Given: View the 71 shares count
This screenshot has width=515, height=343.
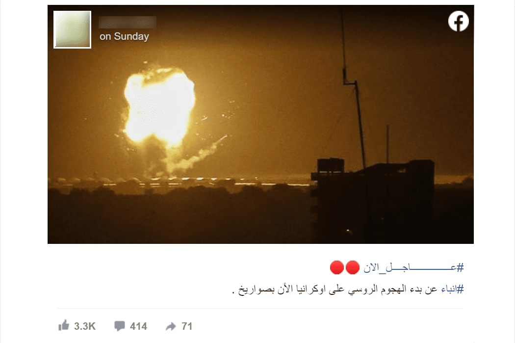Looking at the screenshot, I should 187,326.
